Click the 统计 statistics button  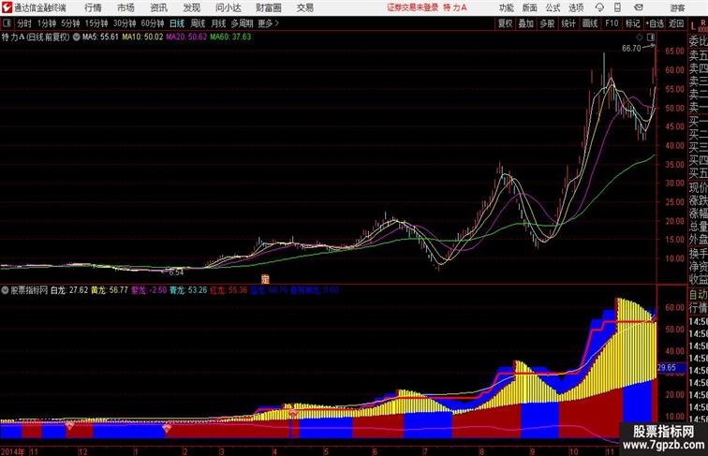coord(568,23)
